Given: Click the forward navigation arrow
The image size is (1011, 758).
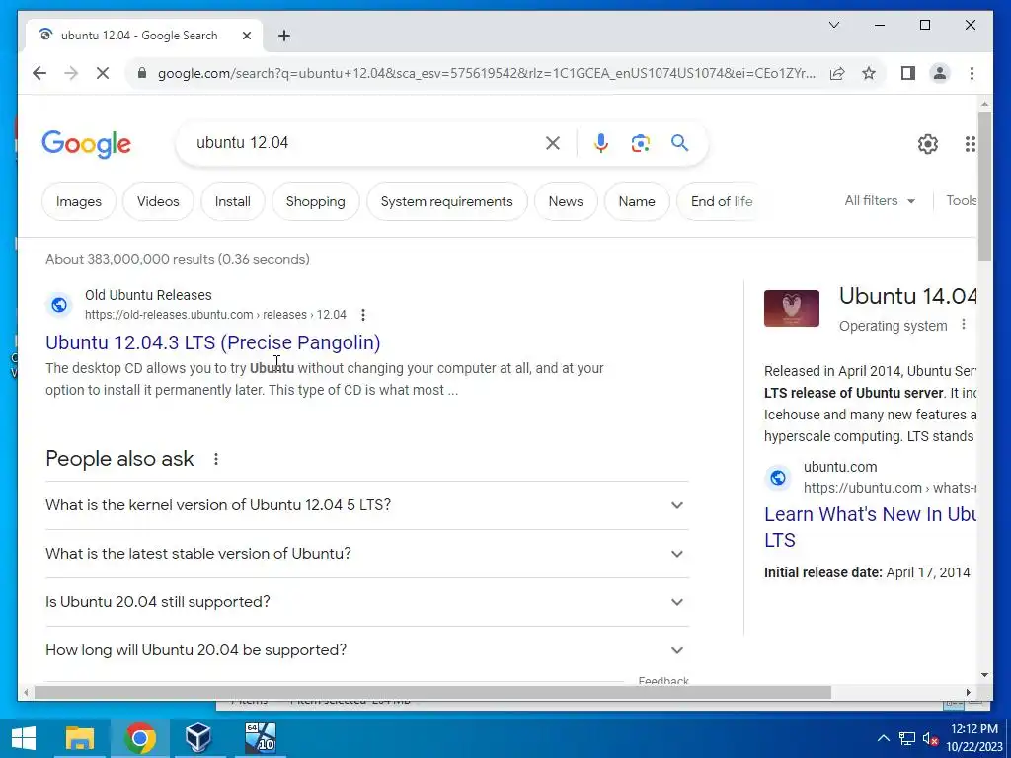Looking at the screenshot, I should click(x=71, y=73).
